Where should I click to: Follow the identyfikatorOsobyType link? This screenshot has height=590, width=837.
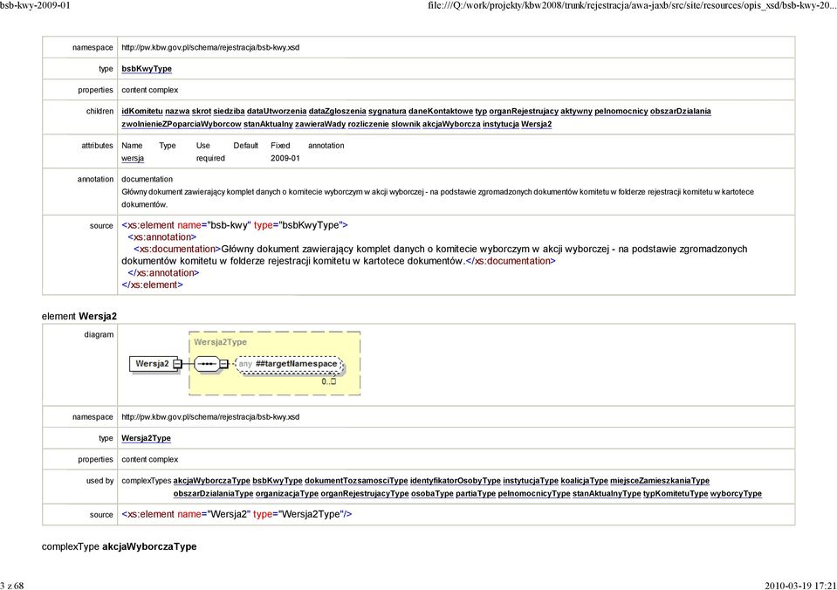pyautogui.click(x=456, y=481)
